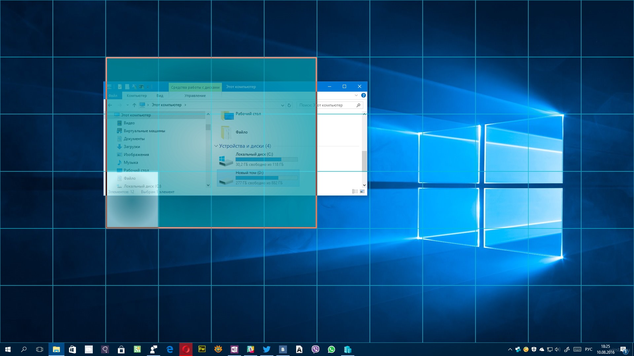Switch to details view in Explorer
This screenshot has height=356, width=634.
pos(355,192)
